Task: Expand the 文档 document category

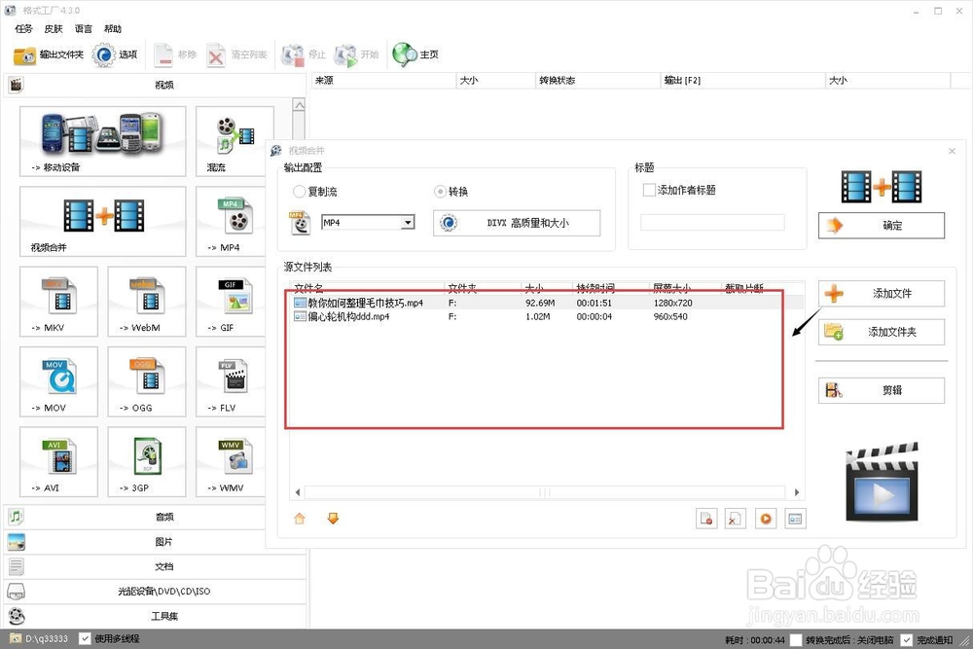Action: (x=155, y=566)
